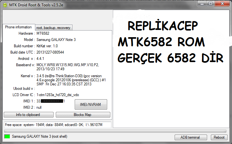
Task: Copy details with Info to clipboard button
Action: [x=28, y=115]
